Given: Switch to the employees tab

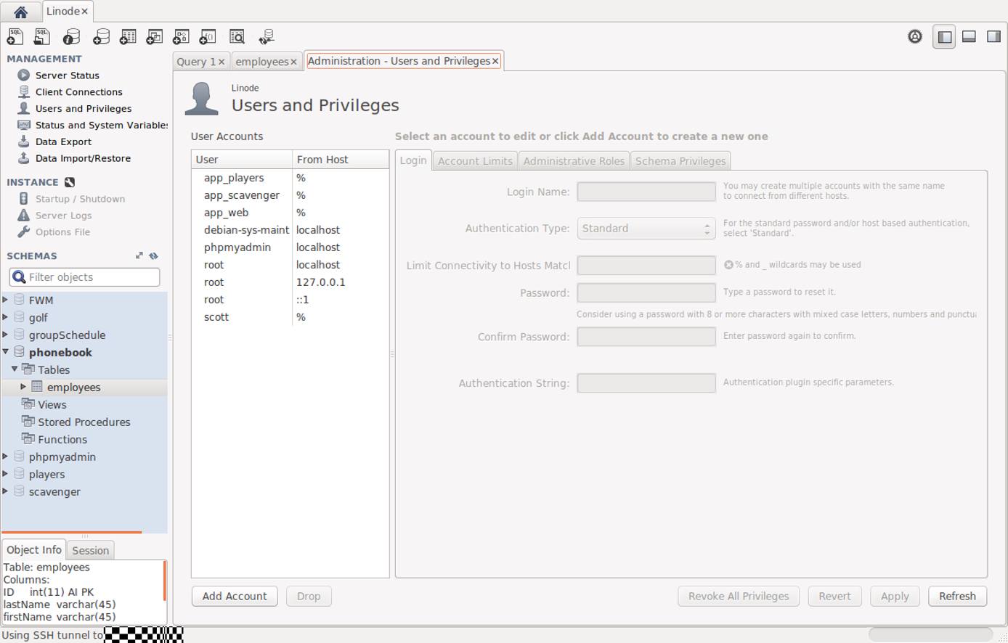Looking at the screenshot, I should point(261,61).
